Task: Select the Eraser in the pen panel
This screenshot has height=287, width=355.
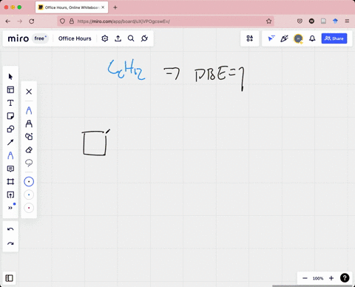Action: pos(29,149)
